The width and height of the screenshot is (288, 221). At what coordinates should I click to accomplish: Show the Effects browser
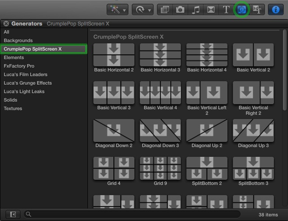click(x=165, y=9)
